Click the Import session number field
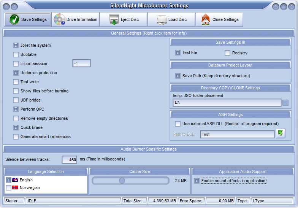Image resolution: width=298 pixels, height=208 pixels. [81, 63]
